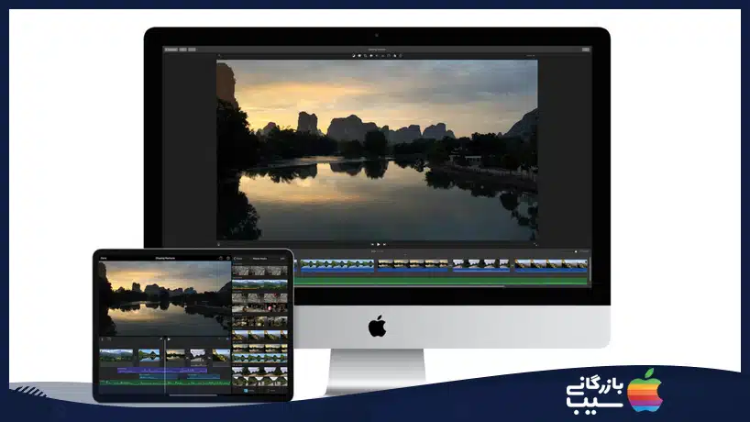Select the Crop tool in the iMovie adjustments bar

click(x=365, y=56)
